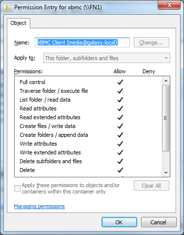
Task: Click the Permissions: label
Action: pos(28,71)
